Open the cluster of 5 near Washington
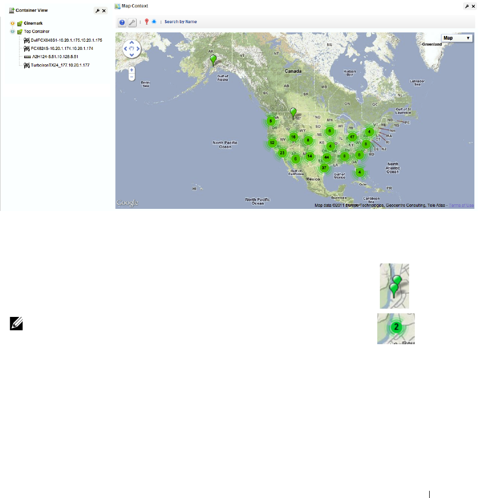The width and height of the screenshot is (478, 498). coord(271,121)
